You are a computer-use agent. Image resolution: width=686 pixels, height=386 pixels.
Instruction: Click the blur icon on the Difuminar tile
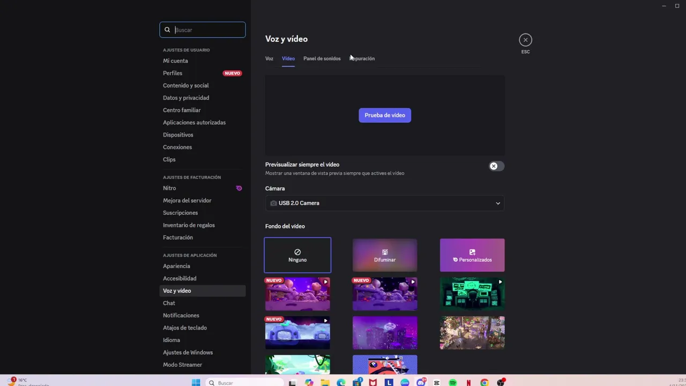click(x=385, y=252)
